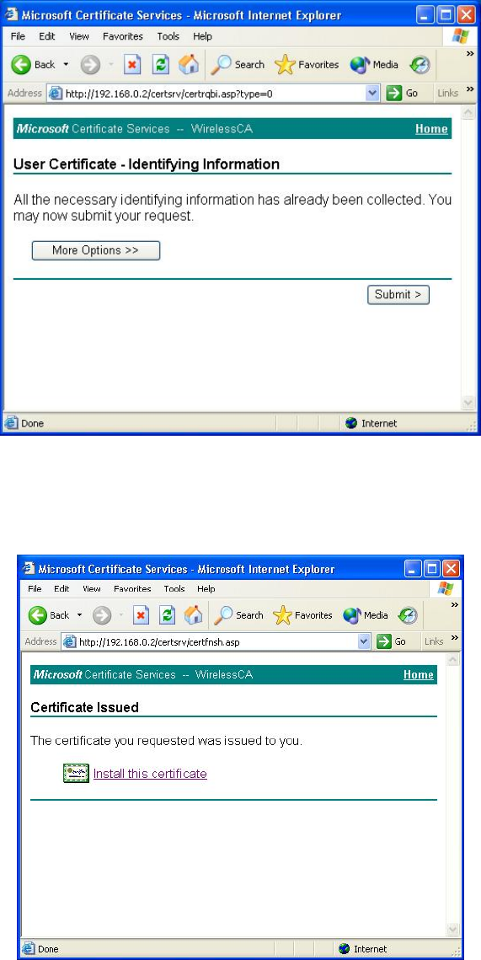Click Back arrow in the User Certificate window
Viewport: 481px width, 960px height.
21,64
